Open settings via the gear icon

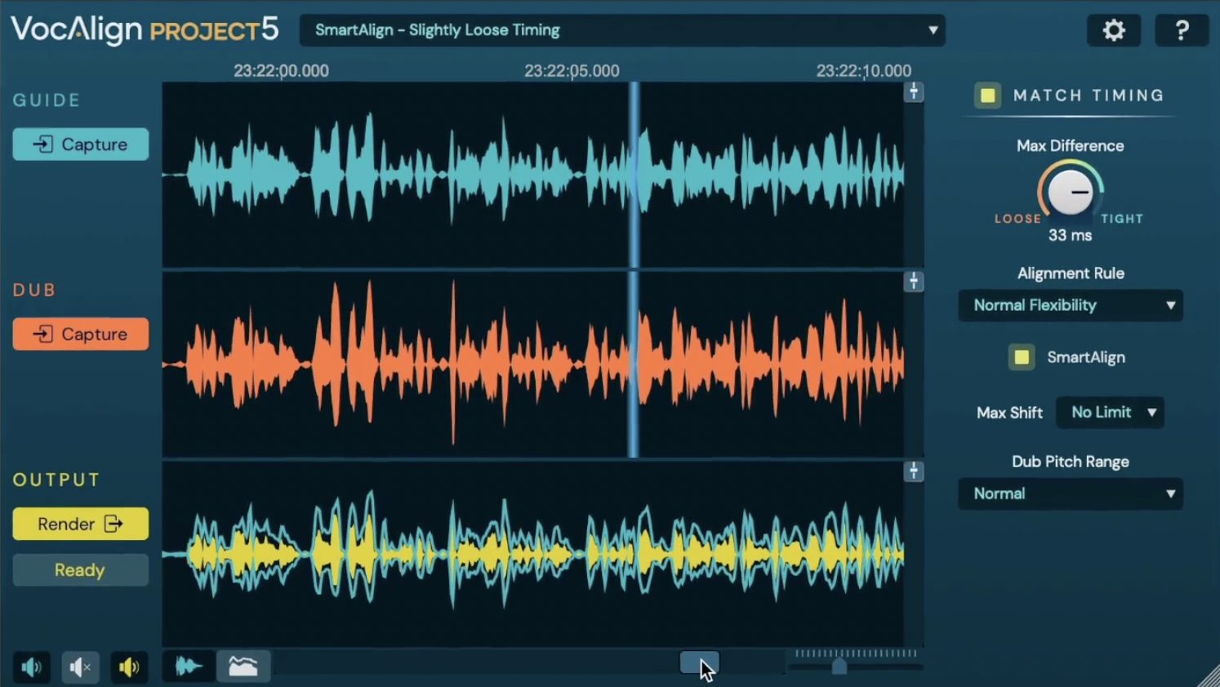pyautogui.click(x=1114, y=31)
